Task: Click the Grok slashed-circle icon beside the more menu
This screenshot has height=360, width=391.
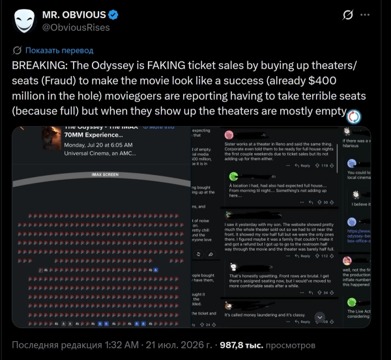Action: pos(347,15)
